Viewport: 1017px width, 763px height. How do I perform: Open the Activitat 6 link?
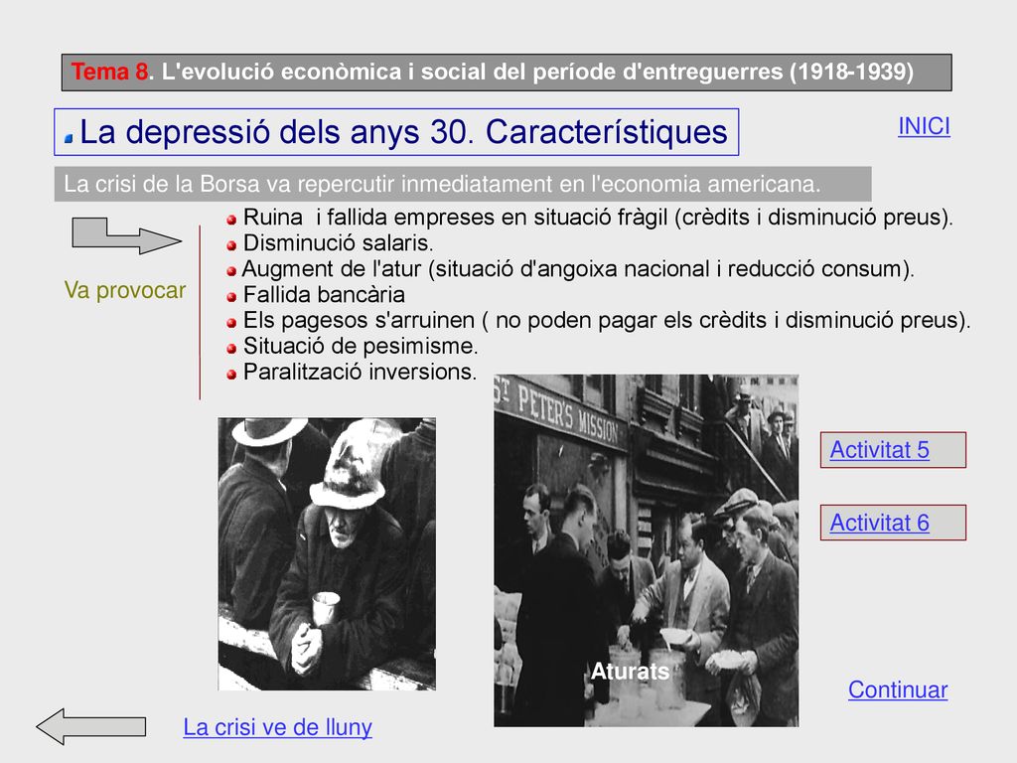pos(879,523)
